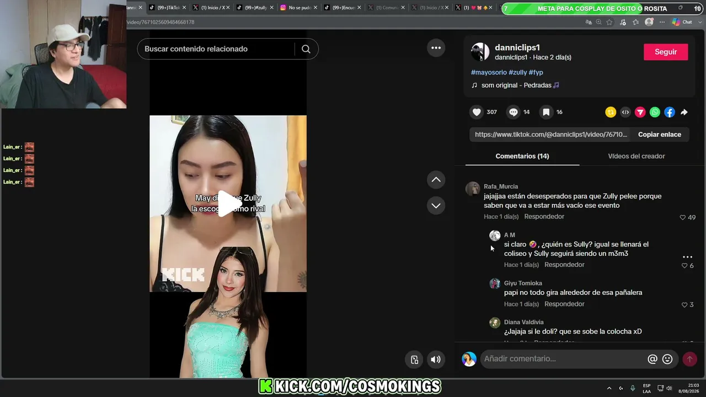
Task: Like Rafa_Murcia's comment
Action: 683,218
